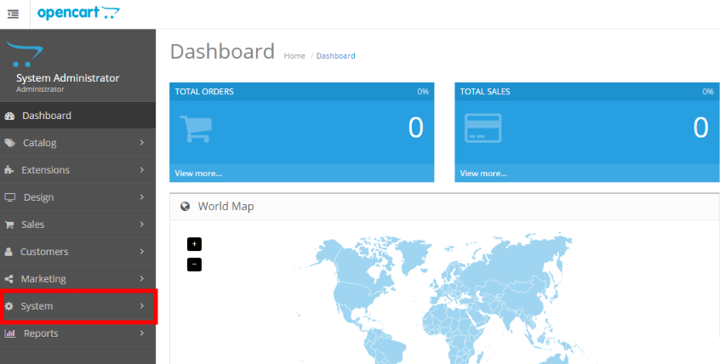Open the Dashboard menu item

coord(77,116)
